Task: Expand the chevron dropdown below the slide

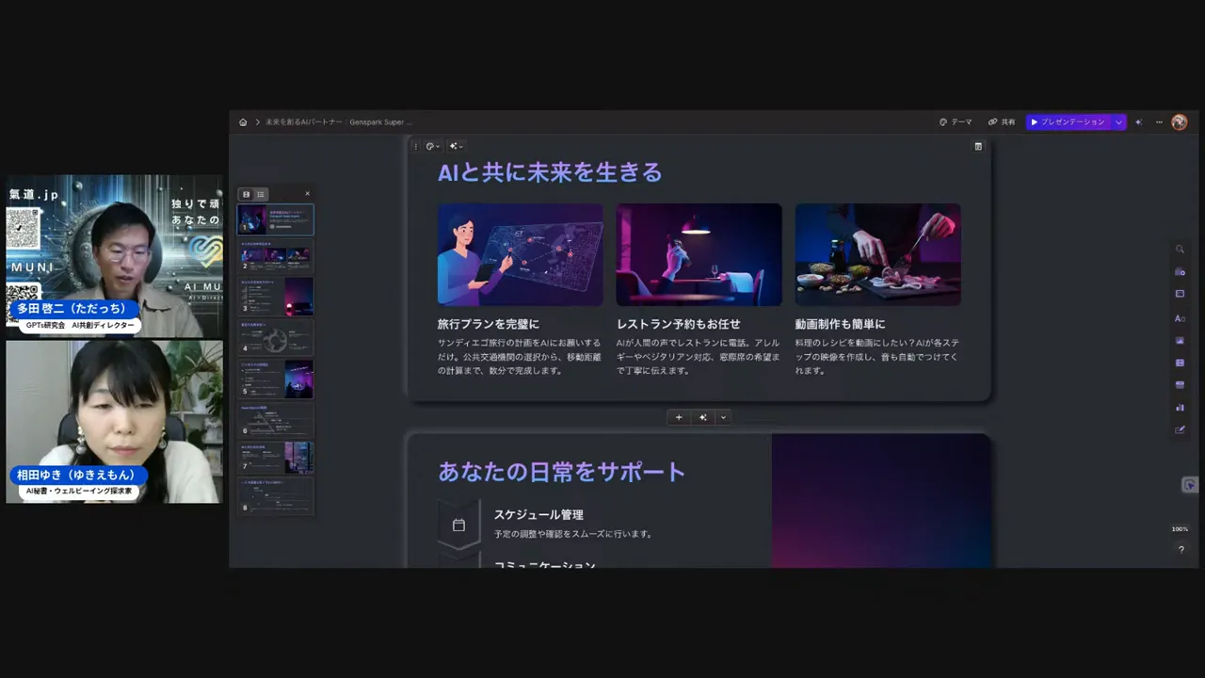Action: click(723, 417)
